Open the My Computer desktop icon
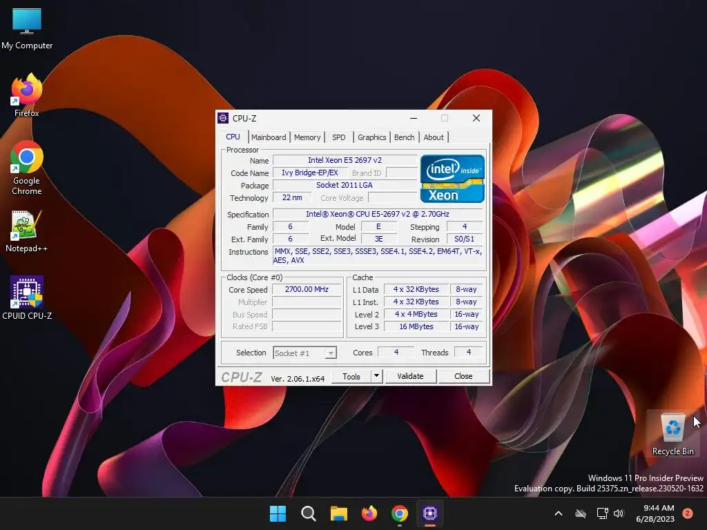 [x=27, y=29]
